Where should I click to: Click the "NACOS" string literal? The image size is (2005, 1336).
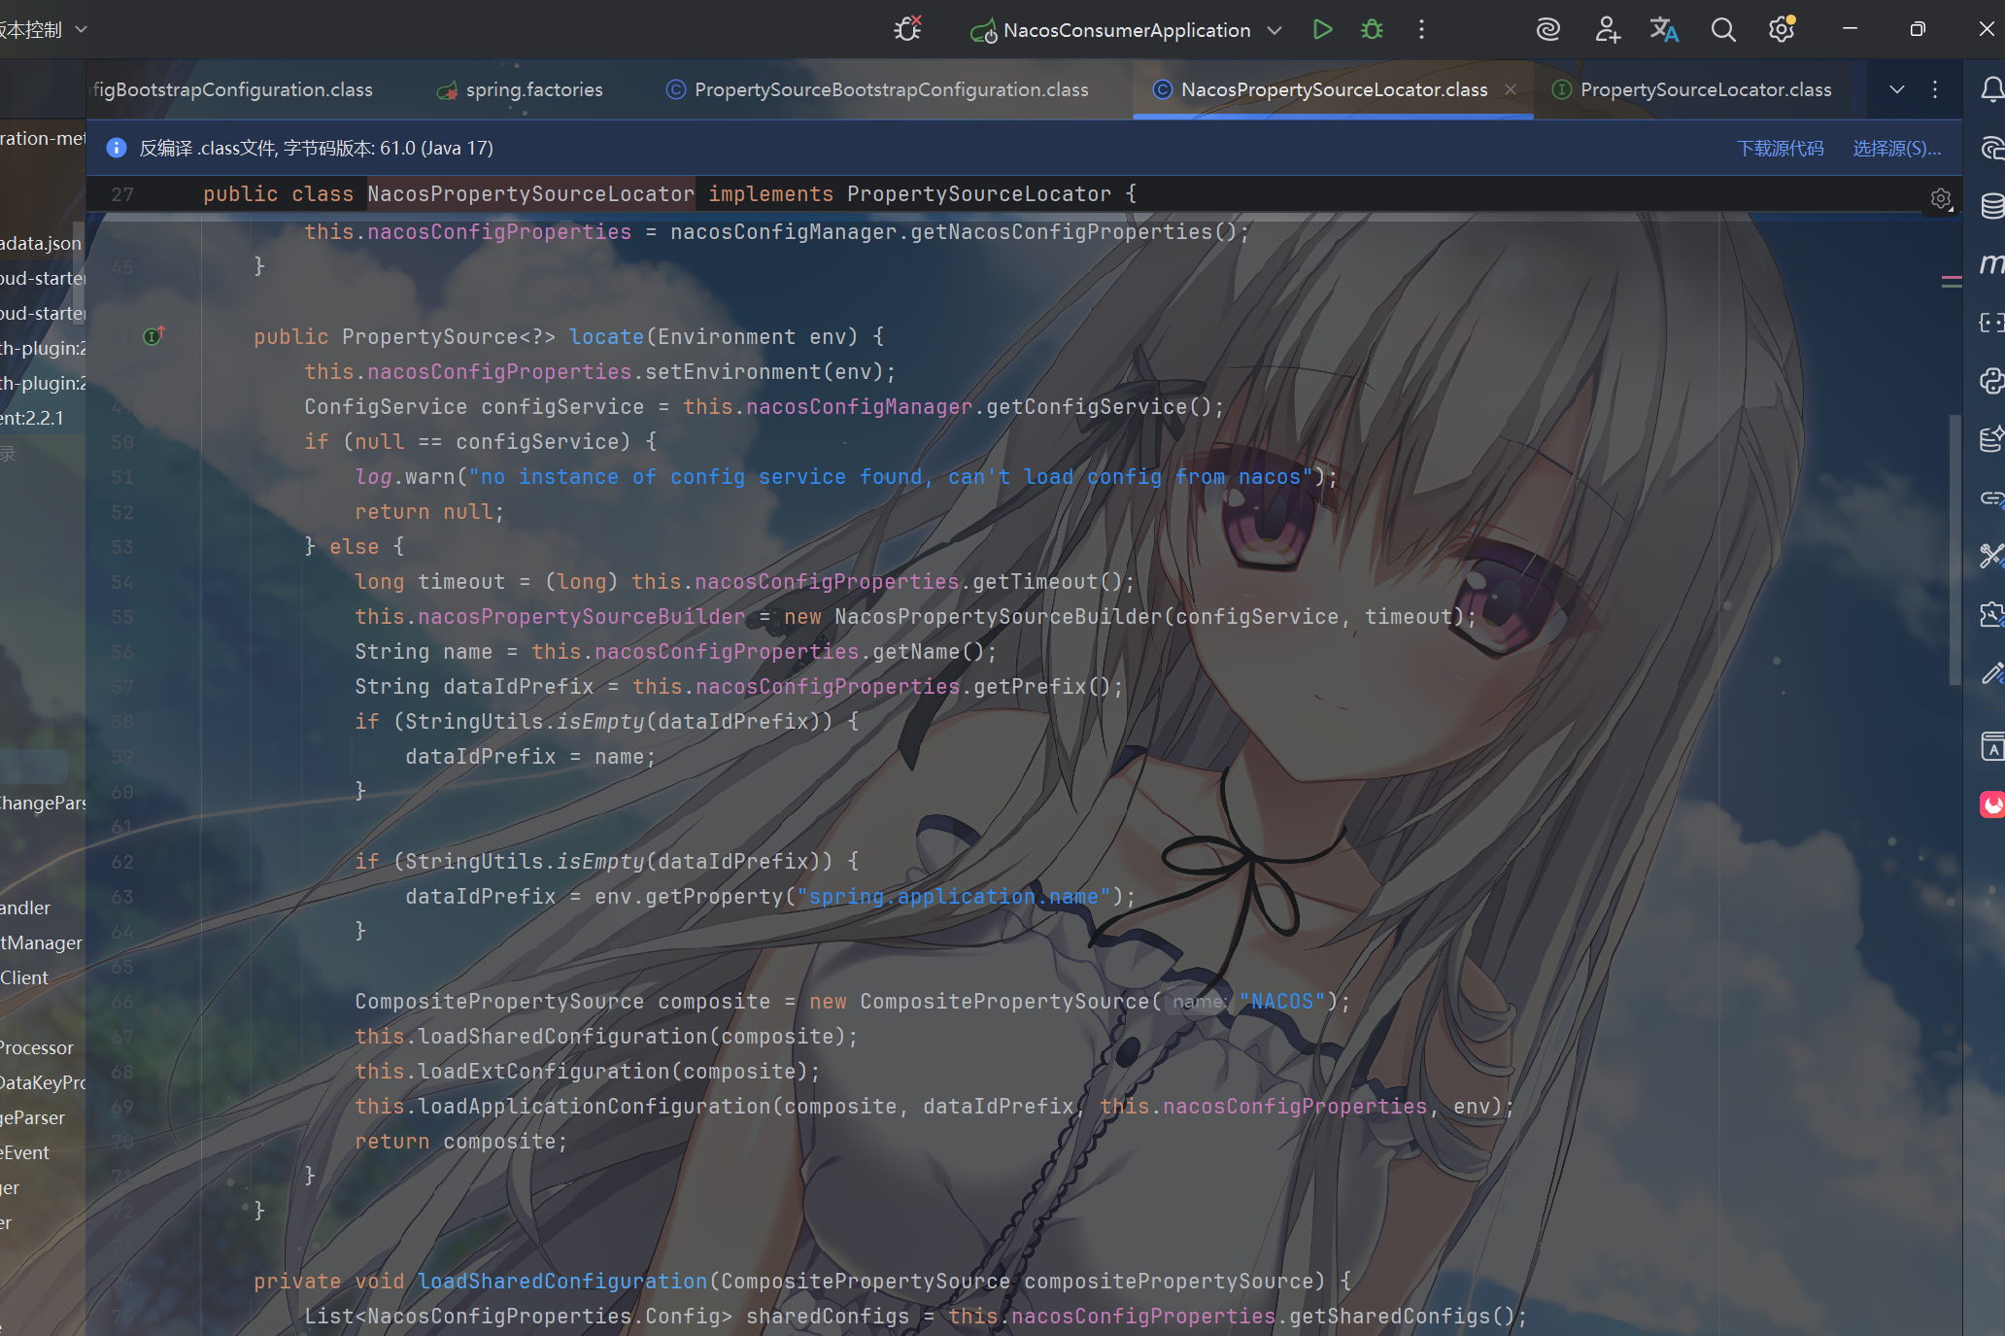pos(1282,1001)
